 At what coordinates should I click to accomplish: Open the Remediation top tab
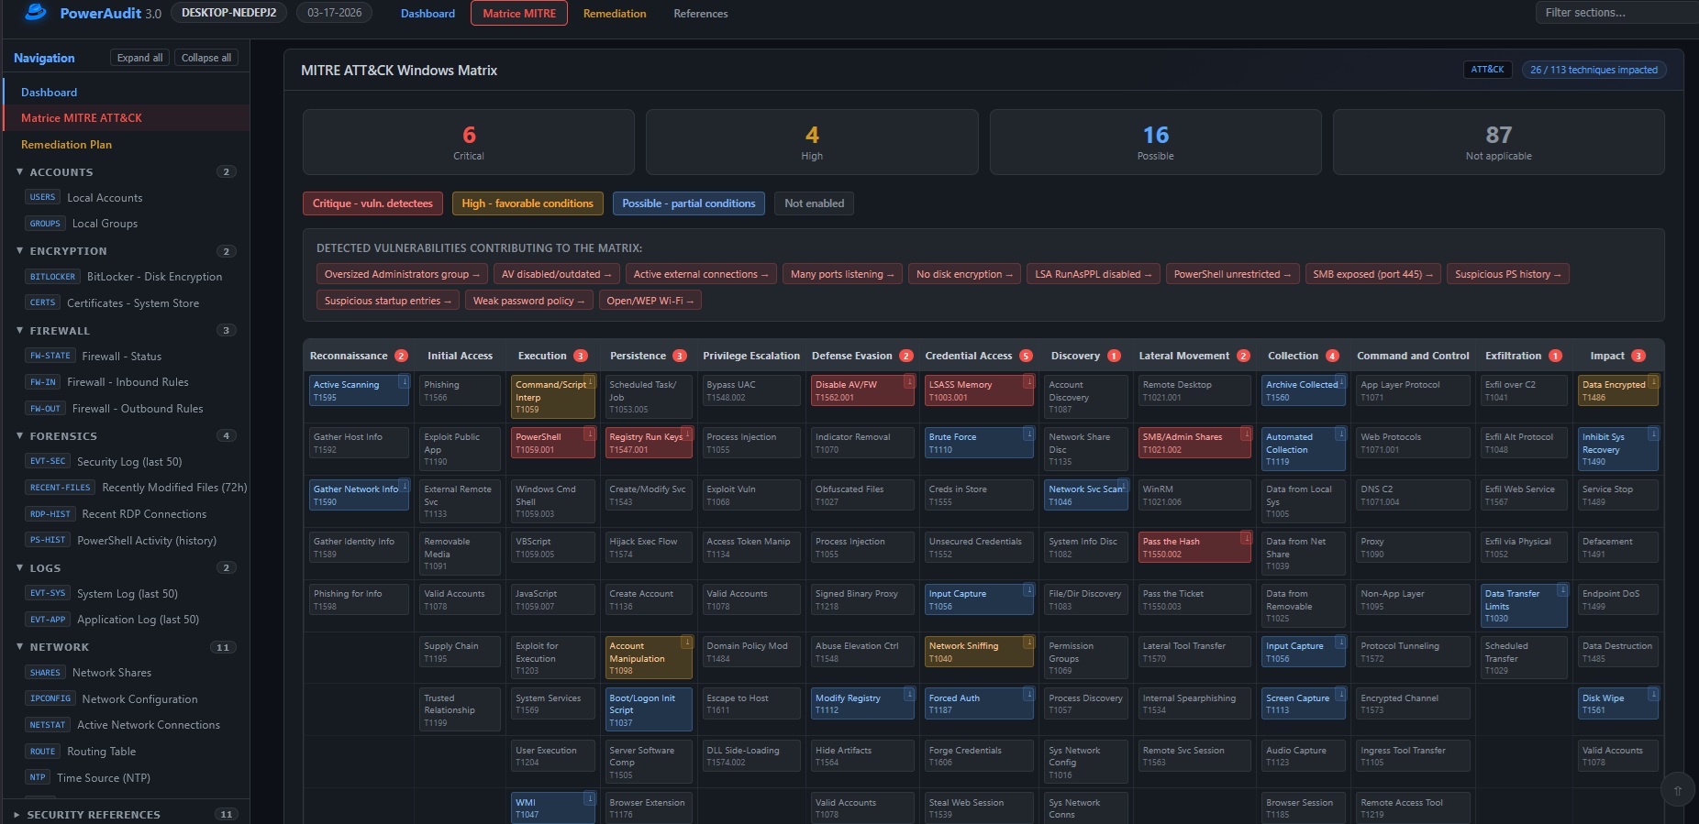point(615,14)
